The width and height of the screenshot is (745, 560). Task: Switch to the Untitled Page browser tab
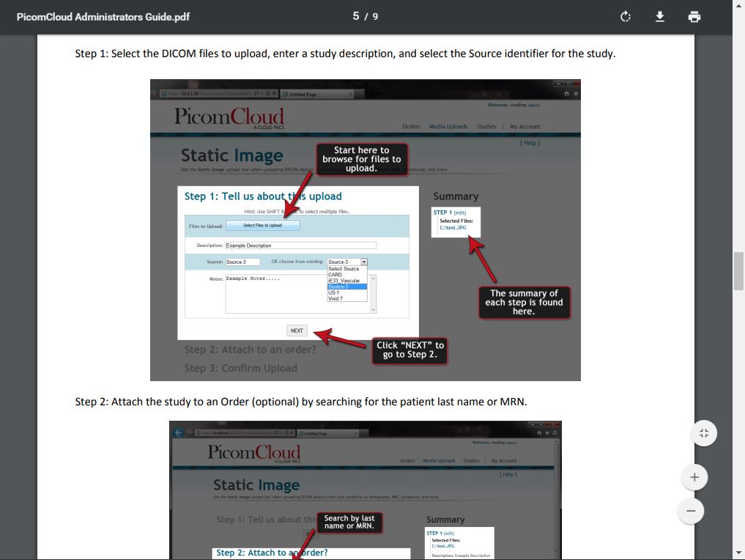317,94
